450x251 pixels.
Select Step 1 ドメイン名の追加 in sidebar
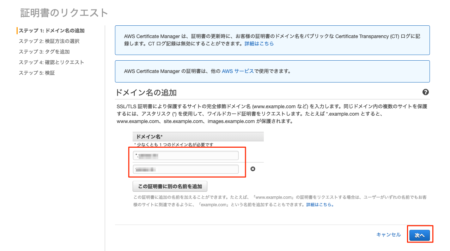(x=51, y=31)
